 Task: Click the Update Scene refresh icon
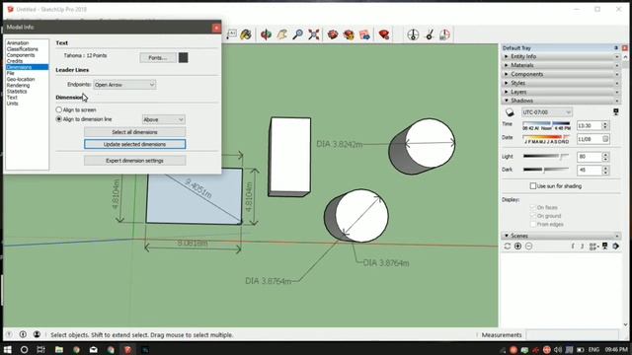click(x=507, y=247)
